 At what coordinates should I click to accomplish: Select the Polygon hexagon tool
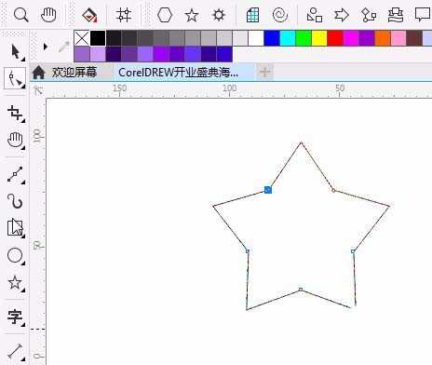165,15
